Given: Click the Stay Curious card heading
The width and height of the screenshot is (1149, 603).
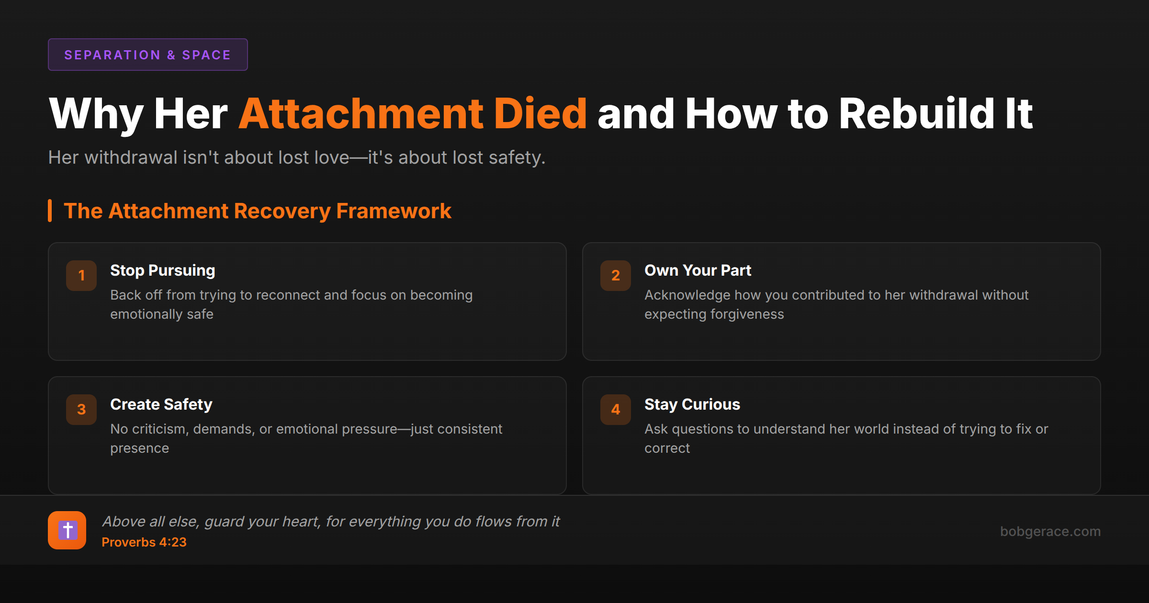Looking at the screenshot, I should click(x=692, y=404).
